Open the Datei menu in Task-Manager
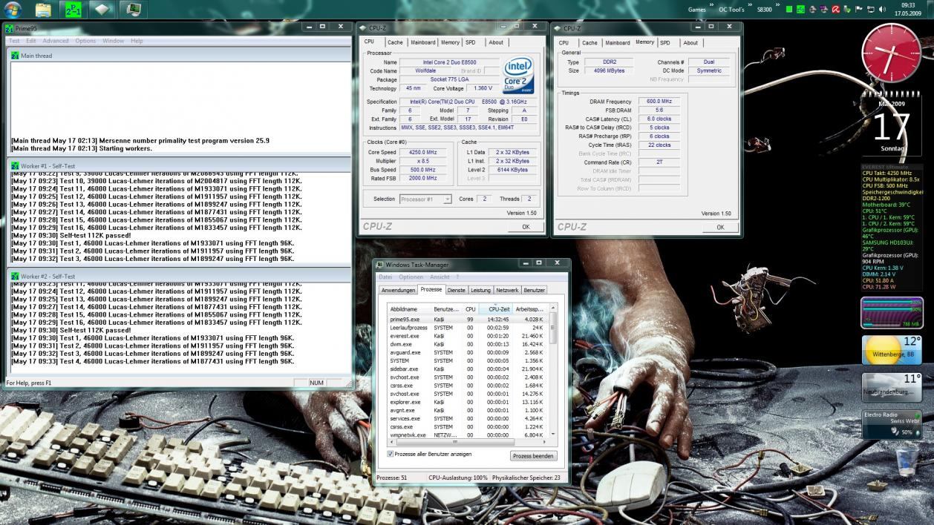934x525 pixels. (x=385, y=277)
